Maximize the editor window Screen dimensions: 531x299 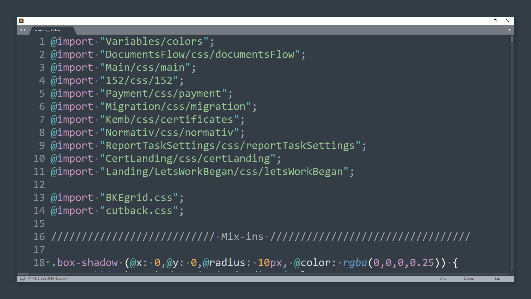pos(495,21)
